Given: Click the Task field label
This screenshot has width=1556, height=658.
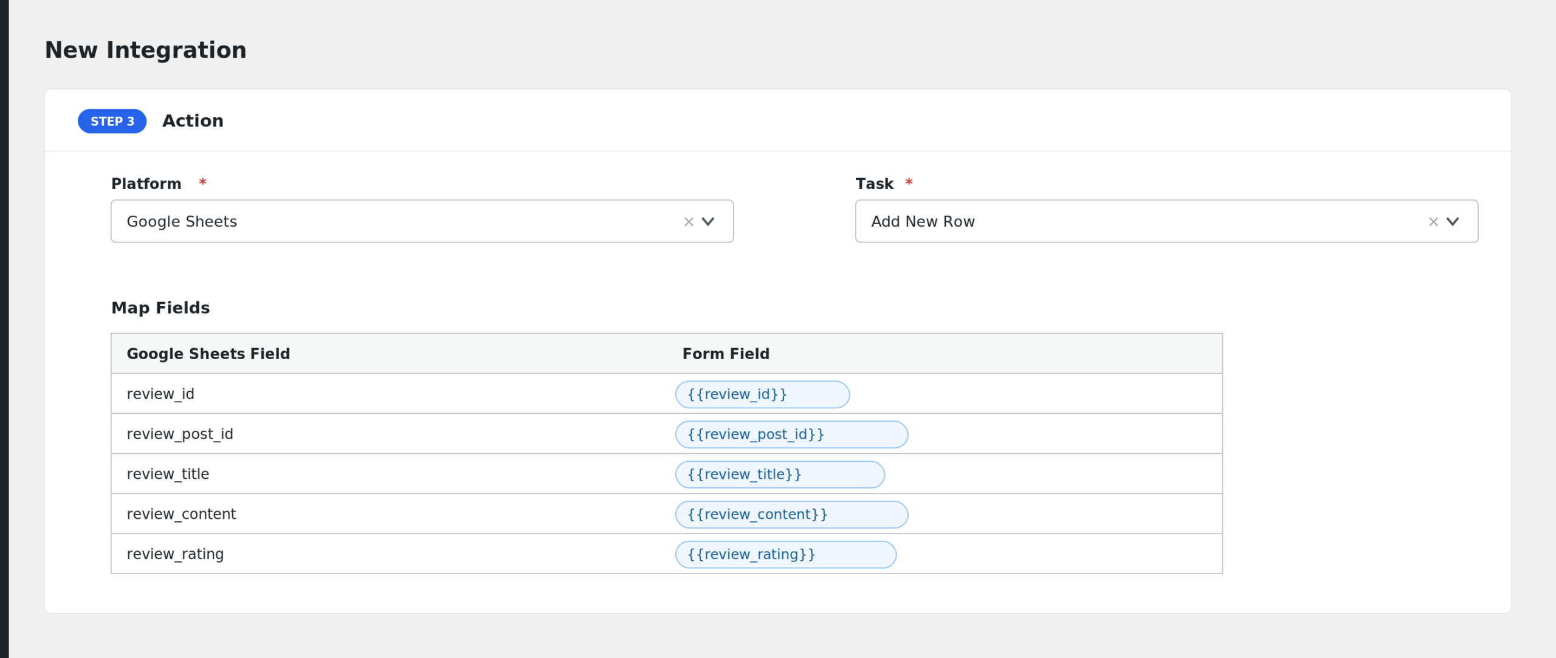Looking at the screenshot, I should click(x=874, y=183).
